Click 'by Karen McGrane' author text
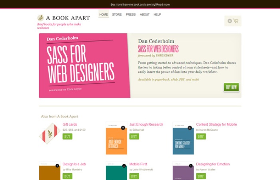The height and width of the screenshot is (180, 280). coord(207,130)
